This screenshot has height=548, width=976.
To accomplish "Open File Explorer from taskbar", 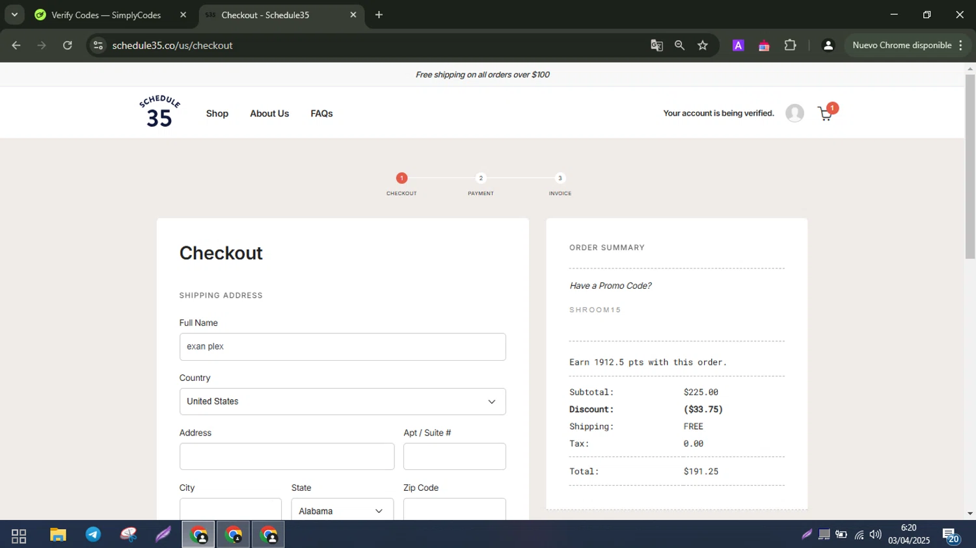I will [x=58, y=535].
